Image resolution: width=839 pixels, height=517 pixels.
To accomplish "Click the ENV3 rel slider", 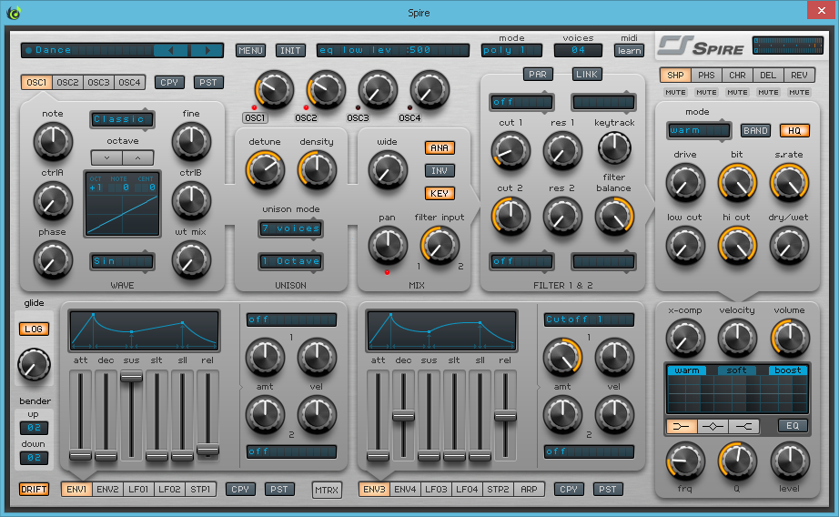I will coord(505,415).
